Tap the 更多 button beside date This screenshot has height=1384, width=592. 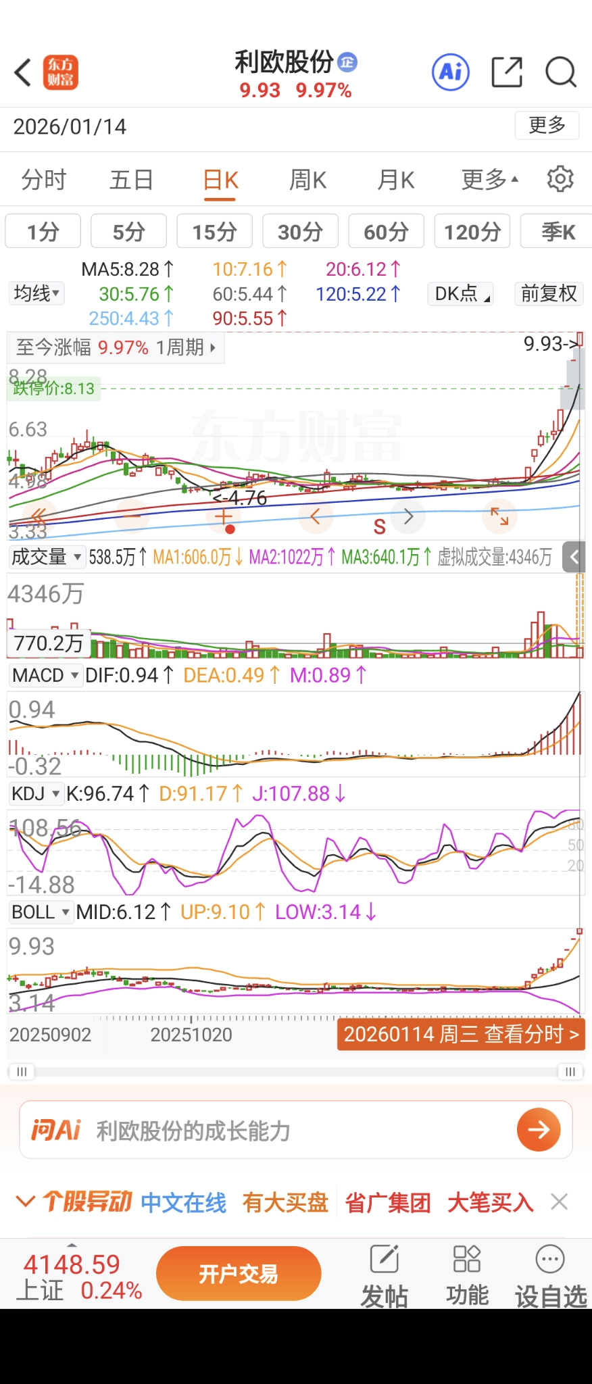click(547, 126)
